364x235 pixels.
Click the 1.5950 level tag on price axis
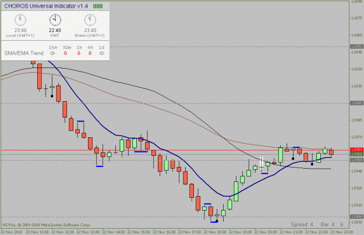tap(356, 160)
